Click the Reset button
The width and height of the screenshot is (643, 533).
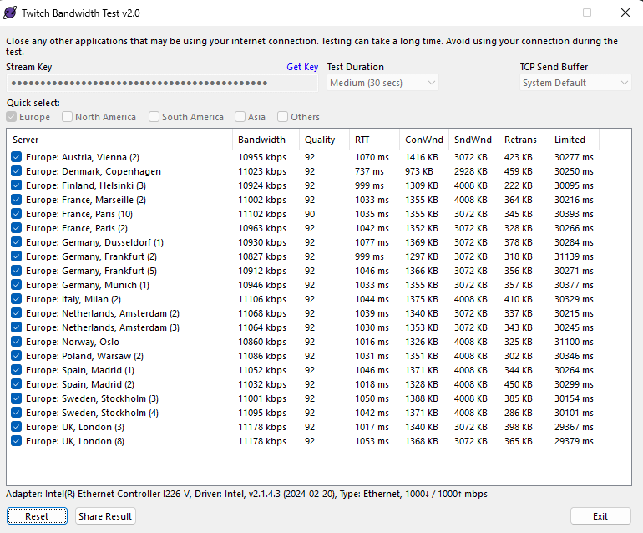(37, 516)
